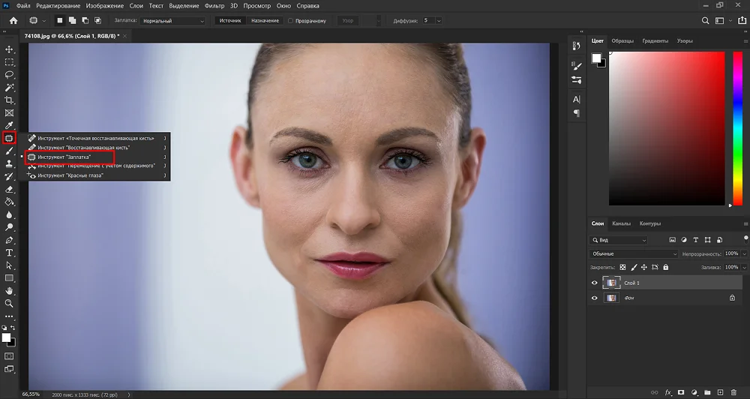Viewport: 750px width, 399px height.
Task: Pick a color in the red color field
Action: tap(667, 128)
